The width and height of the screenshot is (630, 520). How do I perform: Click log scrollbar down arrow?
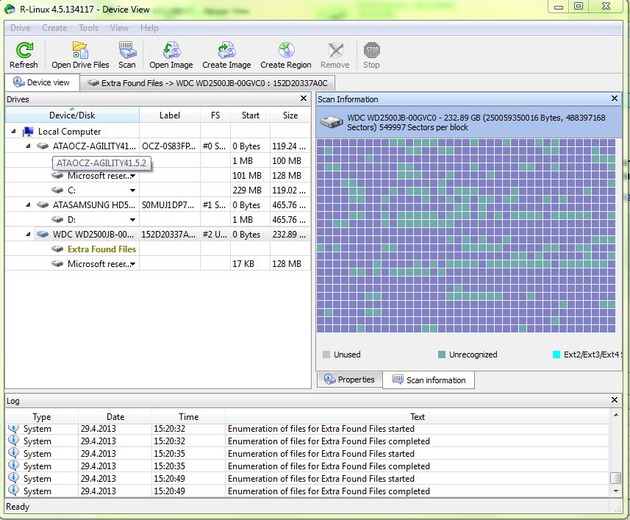pyautogui.click(x=615, y=491)
